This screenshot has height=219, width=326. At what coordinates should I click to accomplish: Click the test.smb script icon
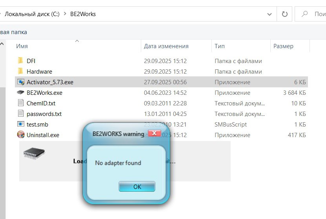click(21, 125)
